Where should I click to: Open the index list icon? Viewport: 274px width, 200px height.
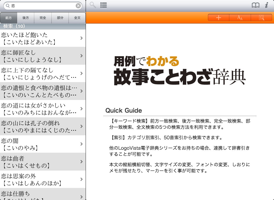point(104,5)
